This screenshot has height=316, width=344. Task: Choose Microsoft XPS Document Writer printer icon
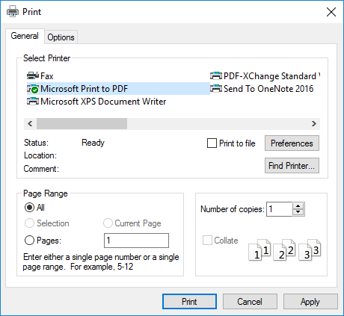pos(33,102)
